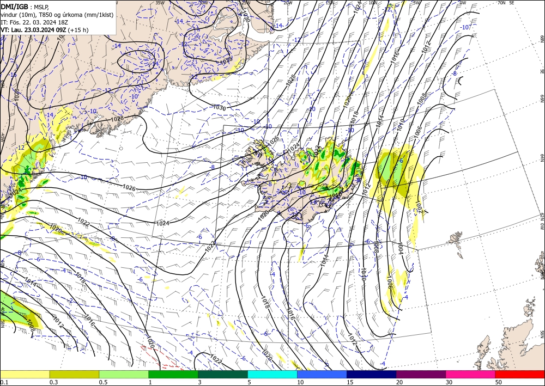This screenshot has width=545, height=386.
Task: Click the 1002 isobar label
Action: (418, 206)
